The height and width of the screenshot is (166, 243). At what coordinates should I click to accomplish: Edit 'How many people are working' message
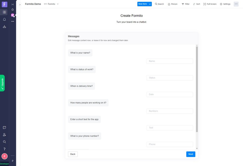tap(88, 103)
